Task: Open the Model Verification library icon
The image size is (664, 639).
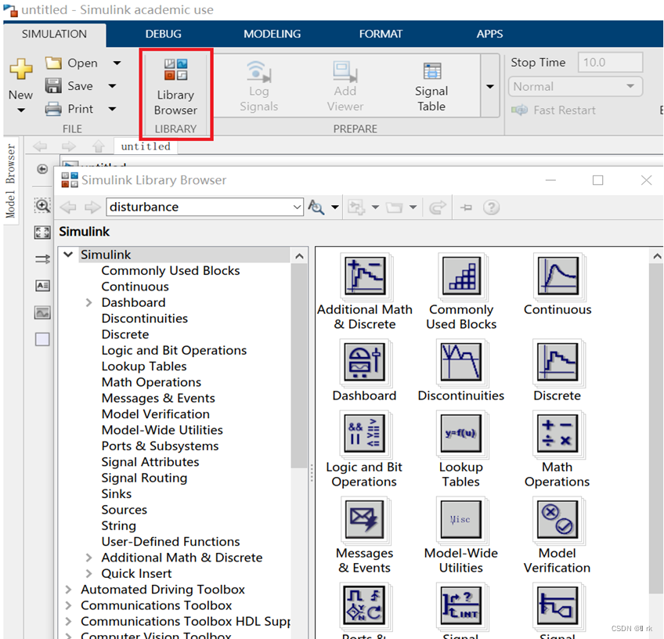Action: coord(558,520)
